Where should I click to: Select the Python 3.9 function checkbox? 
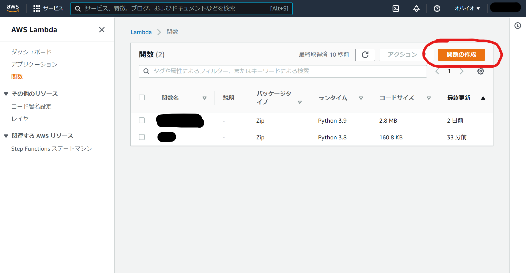(142, 120)
